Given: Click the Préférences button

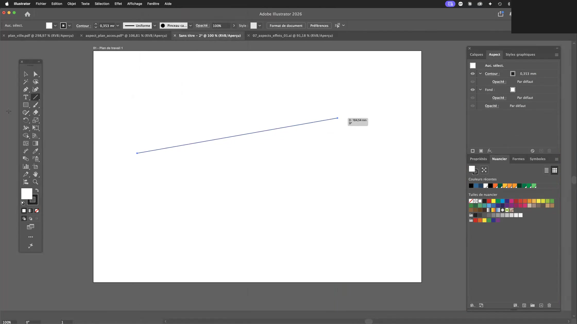Looking at the screenshot, I should [319, 26].
